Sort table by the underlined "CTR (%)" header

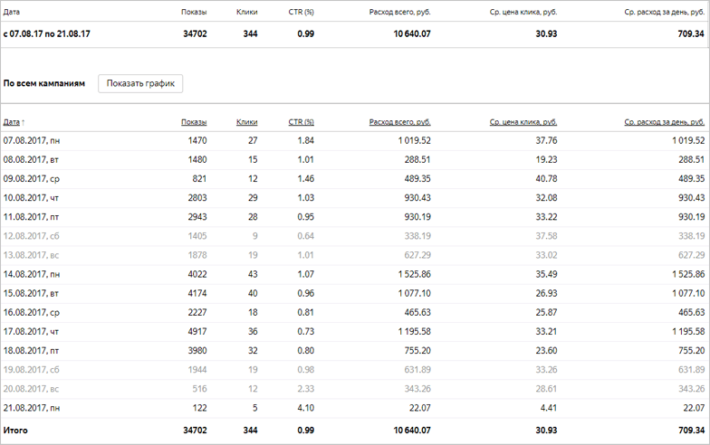(301, 122)
